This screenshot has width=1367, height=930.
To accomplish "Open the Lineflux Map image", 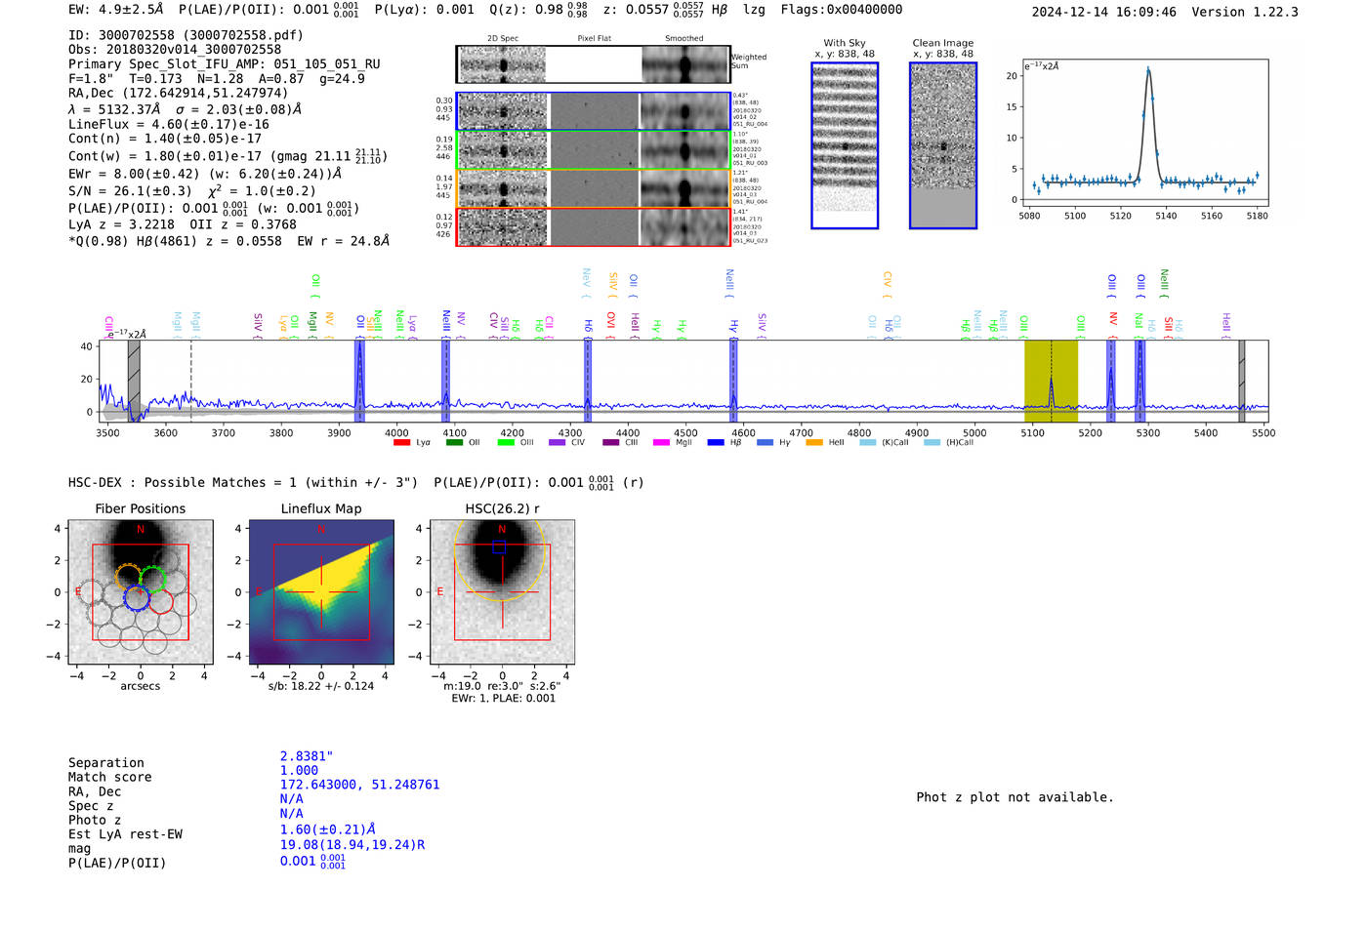I will tap(321, 592).
